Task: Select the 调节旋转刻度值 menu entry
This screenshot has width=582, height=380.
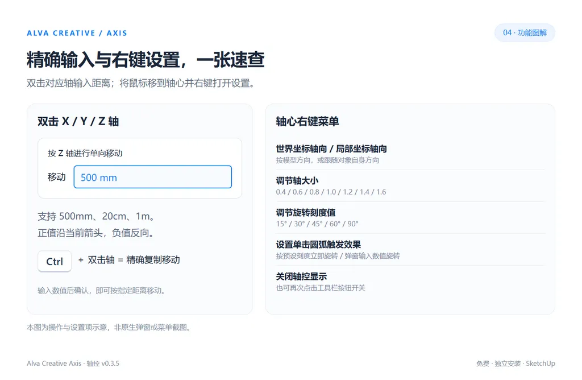Action: pos(410,218)
